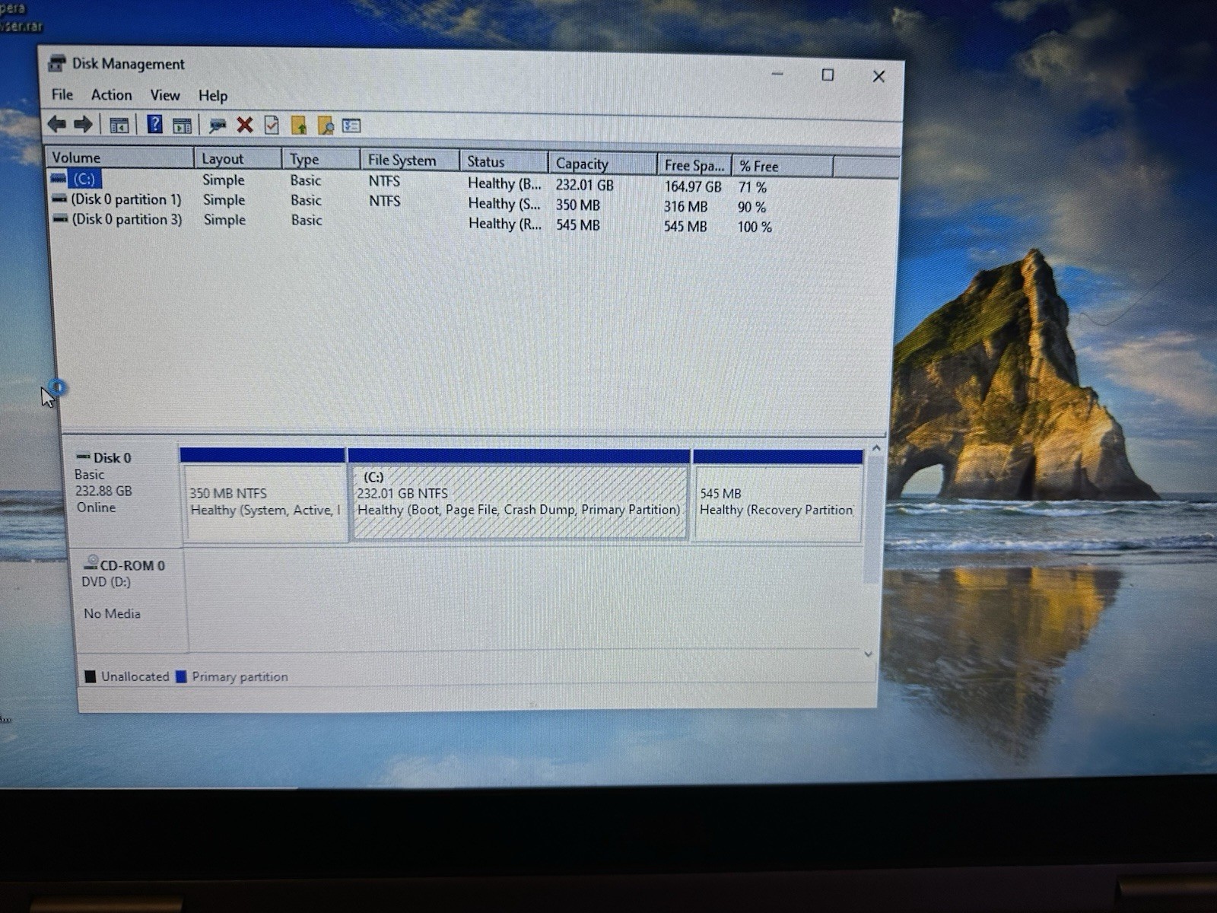Screen dimensions: 1217x913
Task: Click drive icon beside Disk 0 partition 1
Action: [x=59, y=199]
